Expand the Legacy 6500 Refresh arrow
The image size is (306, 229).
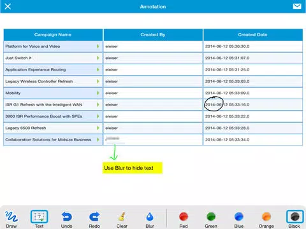pyautogui.click(x=98, y=128)
